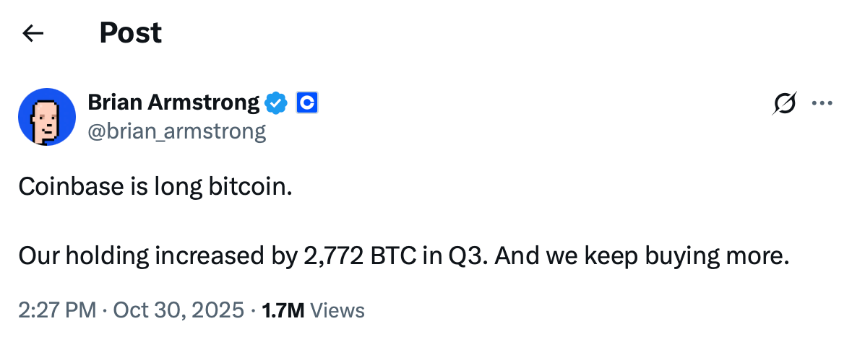This screenshot has width=852, height=342.
Task: Click the Coinbase affiliation badge icon
Action: tap(307, 104)
